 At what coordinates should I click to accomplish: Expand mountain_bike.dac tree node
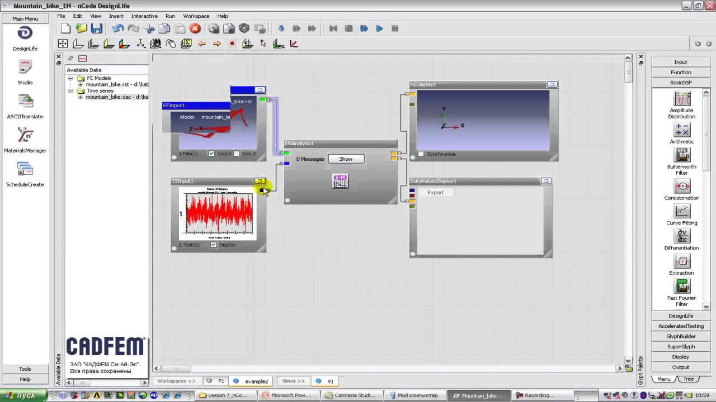pyautogui.click(x=80, y=97)
